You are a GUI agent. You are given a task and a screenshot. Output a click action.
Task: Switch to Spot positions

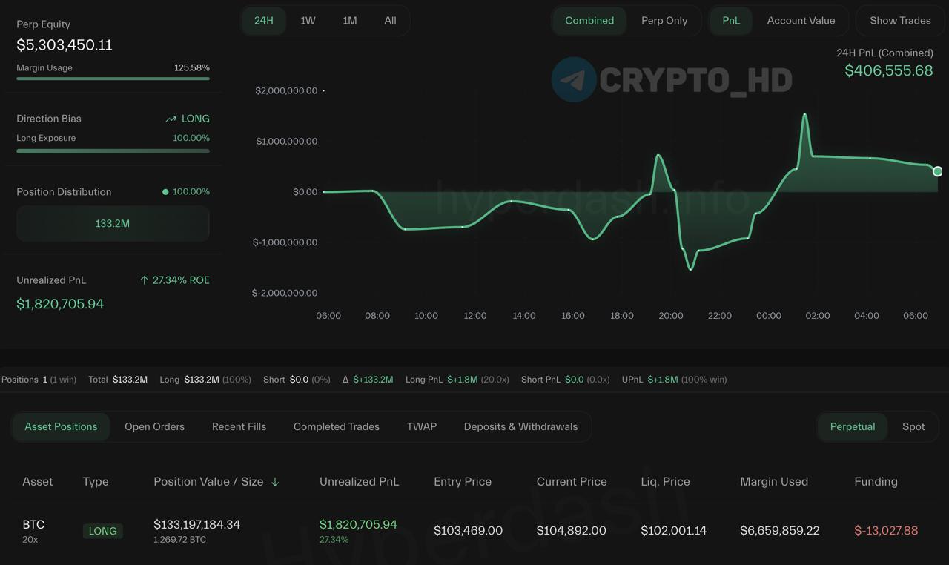pos(913,426)
